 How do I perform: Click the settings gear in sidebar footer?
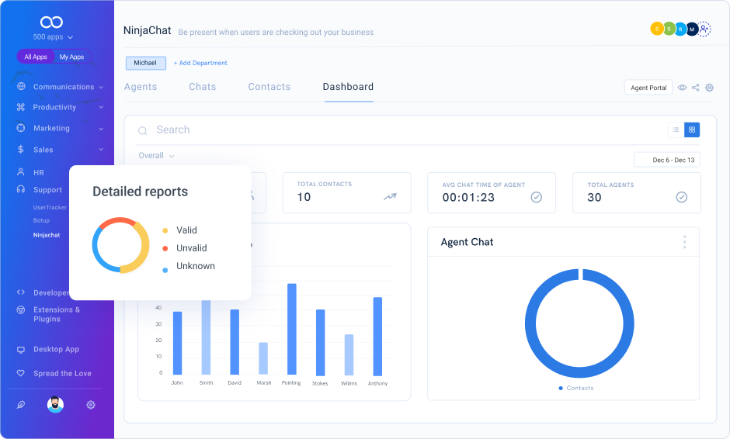(91, 405)
